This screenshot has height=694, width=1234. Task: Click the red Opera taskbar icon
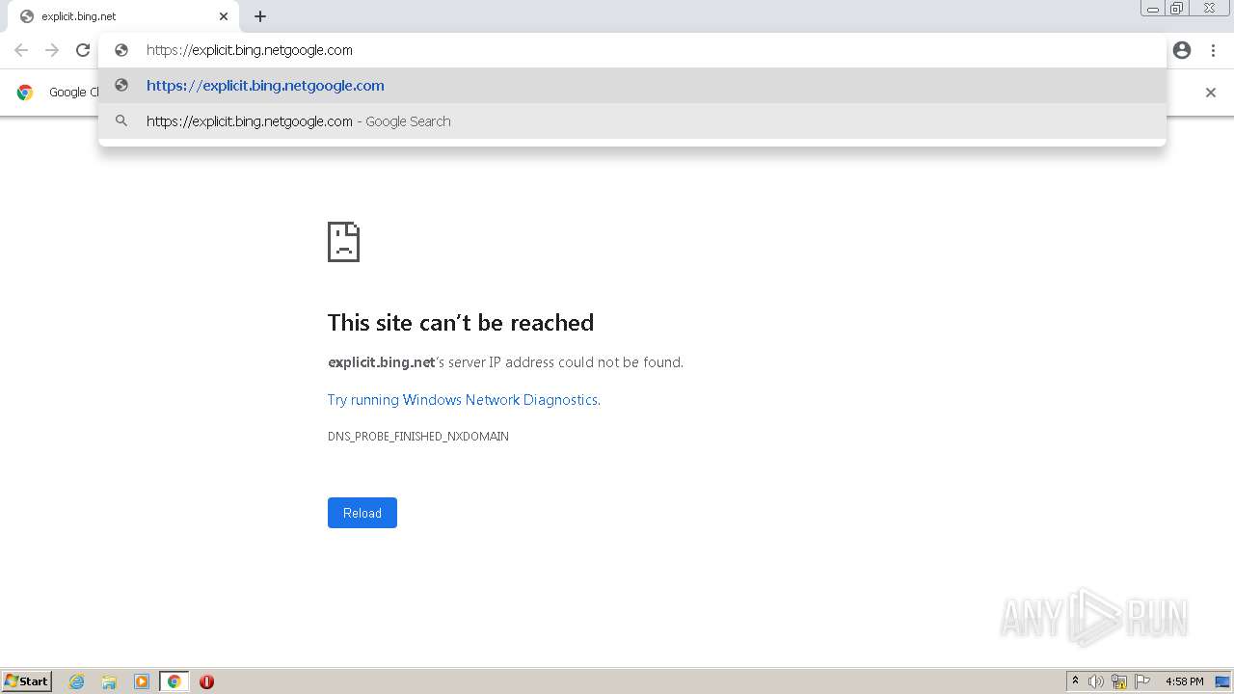(x=206, y=681)
